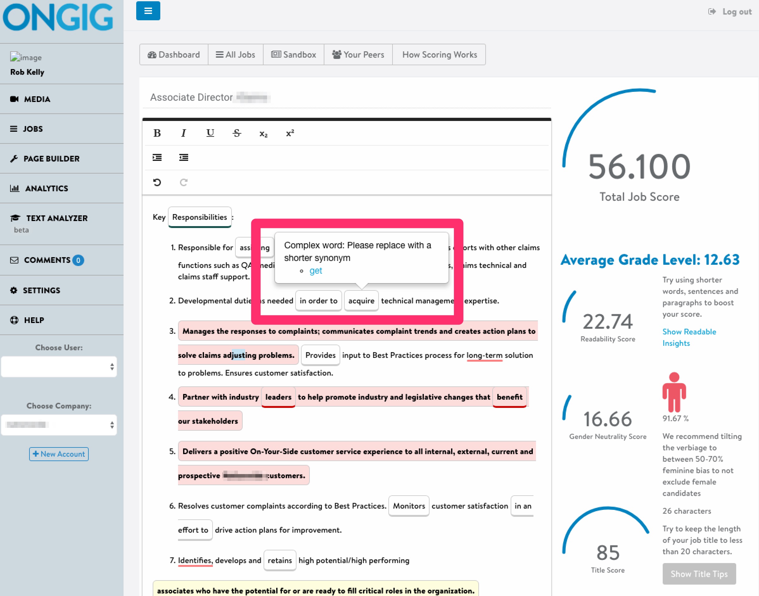The height and width of the screenshot is (596, 759).
Task: Open the Choose Company dropdown
Action: (59, 425)
